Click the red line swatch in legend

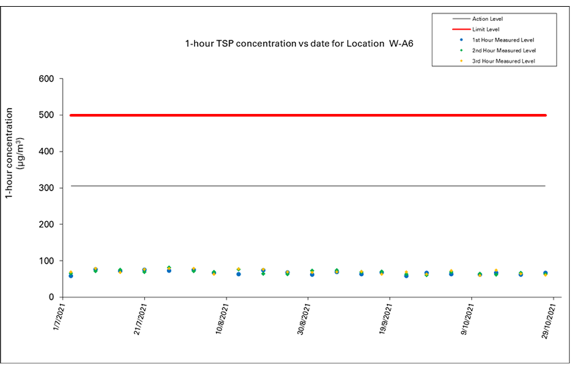point(452,29)
